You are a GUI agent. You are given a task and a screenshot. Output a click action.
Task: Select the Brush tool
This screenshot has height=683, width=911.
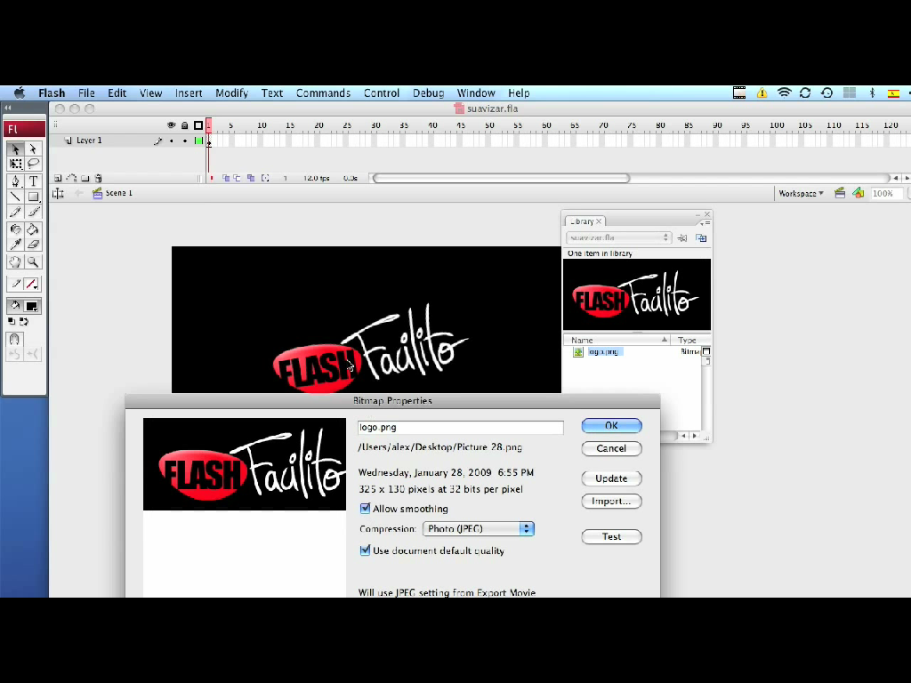point(33,213)
